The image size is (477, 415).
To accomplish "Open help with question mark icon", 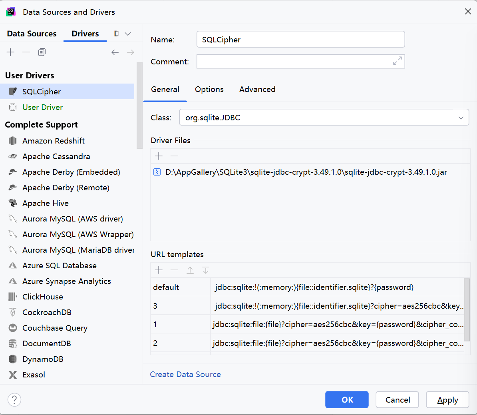I will [14, 400].
